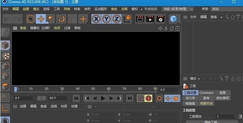Viewport: 243px width, 123px height.
Task: Open 运动图形 menu
Action: click(101, 9)
